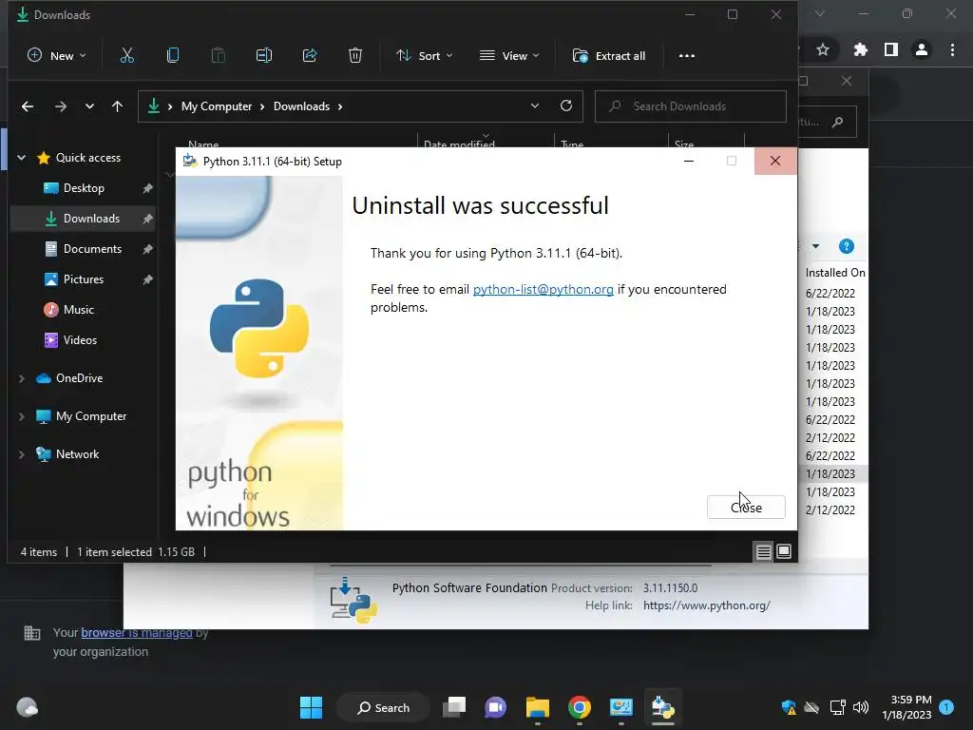The height and width of the screenshot is (730, 973).
Task: Click the Copy icon in Explorer toolbar
Action: point(173,55)
